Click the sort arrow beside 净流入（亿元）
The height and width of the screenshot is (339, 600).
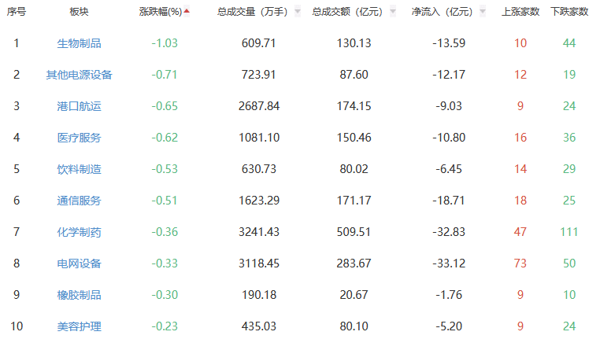[482, 13]
